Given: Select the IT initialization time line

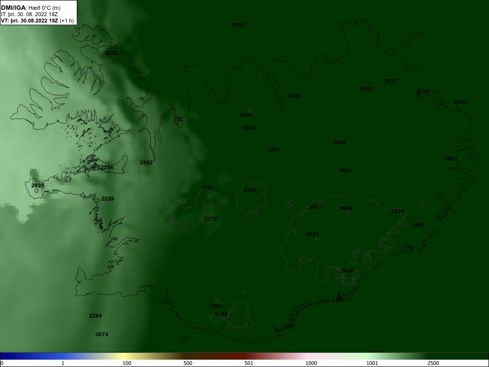Looking at the screenshot, I should (29, 14).
